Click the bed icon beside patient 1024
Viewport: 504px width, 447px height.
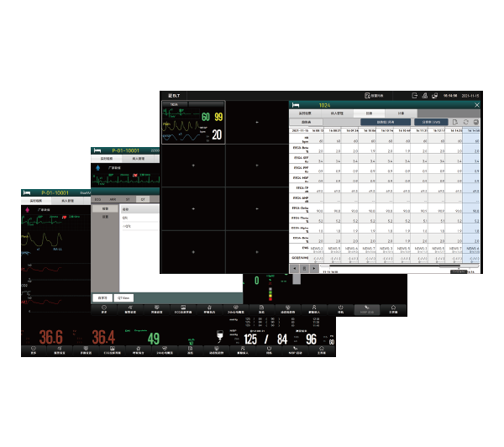coord(296,105)
